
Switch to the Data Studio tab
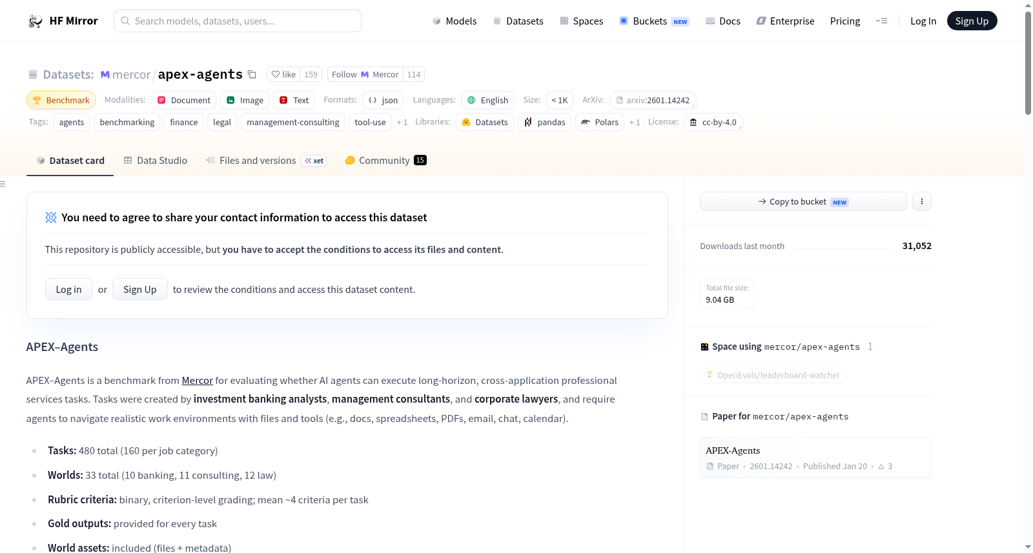pos(156,161)
